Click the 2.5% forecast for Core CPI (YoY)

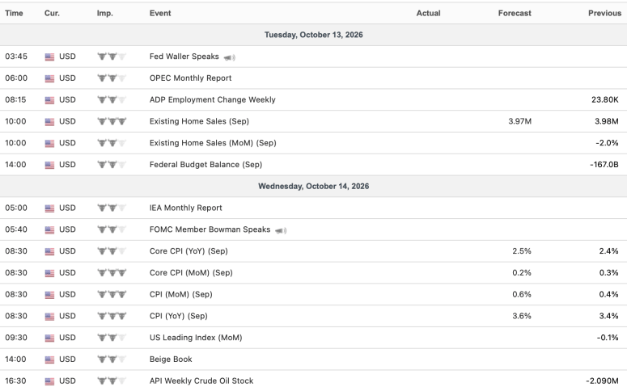(522, 250)
